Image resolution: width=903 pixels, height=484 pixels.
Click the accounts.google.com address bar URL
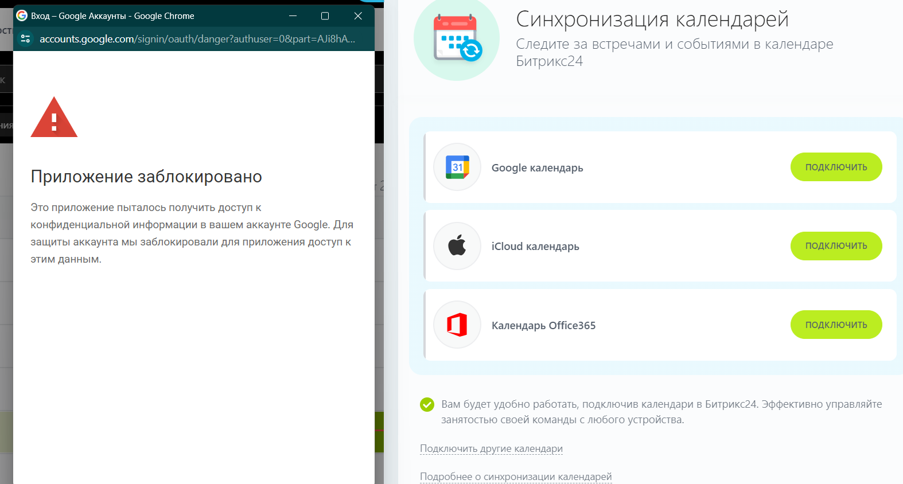197,39
